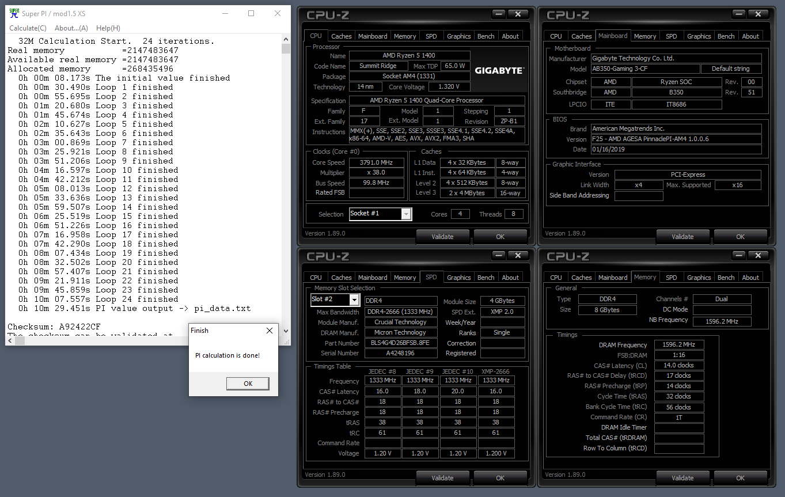This screenshot has width=785, height=497.
Task: Close the CPU-Z SPD window
Action: pyautogui.click(x=518, y=256)
